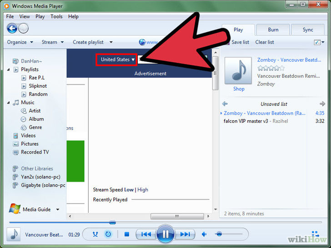Click the horizontal scrollbar thumb in guide

177,216
